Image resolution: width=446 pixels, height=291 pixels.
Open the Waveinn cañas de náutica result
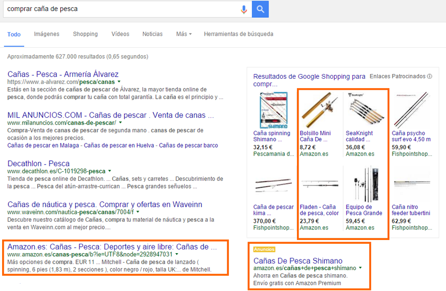tap(104, 204)
